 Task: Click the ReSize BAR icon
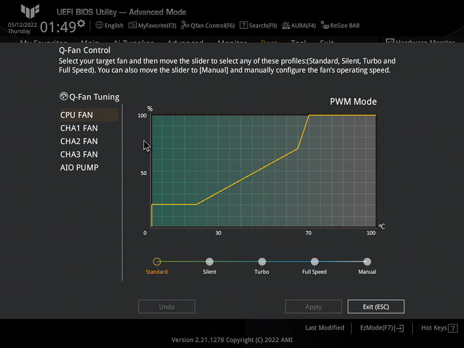point(325,25)
